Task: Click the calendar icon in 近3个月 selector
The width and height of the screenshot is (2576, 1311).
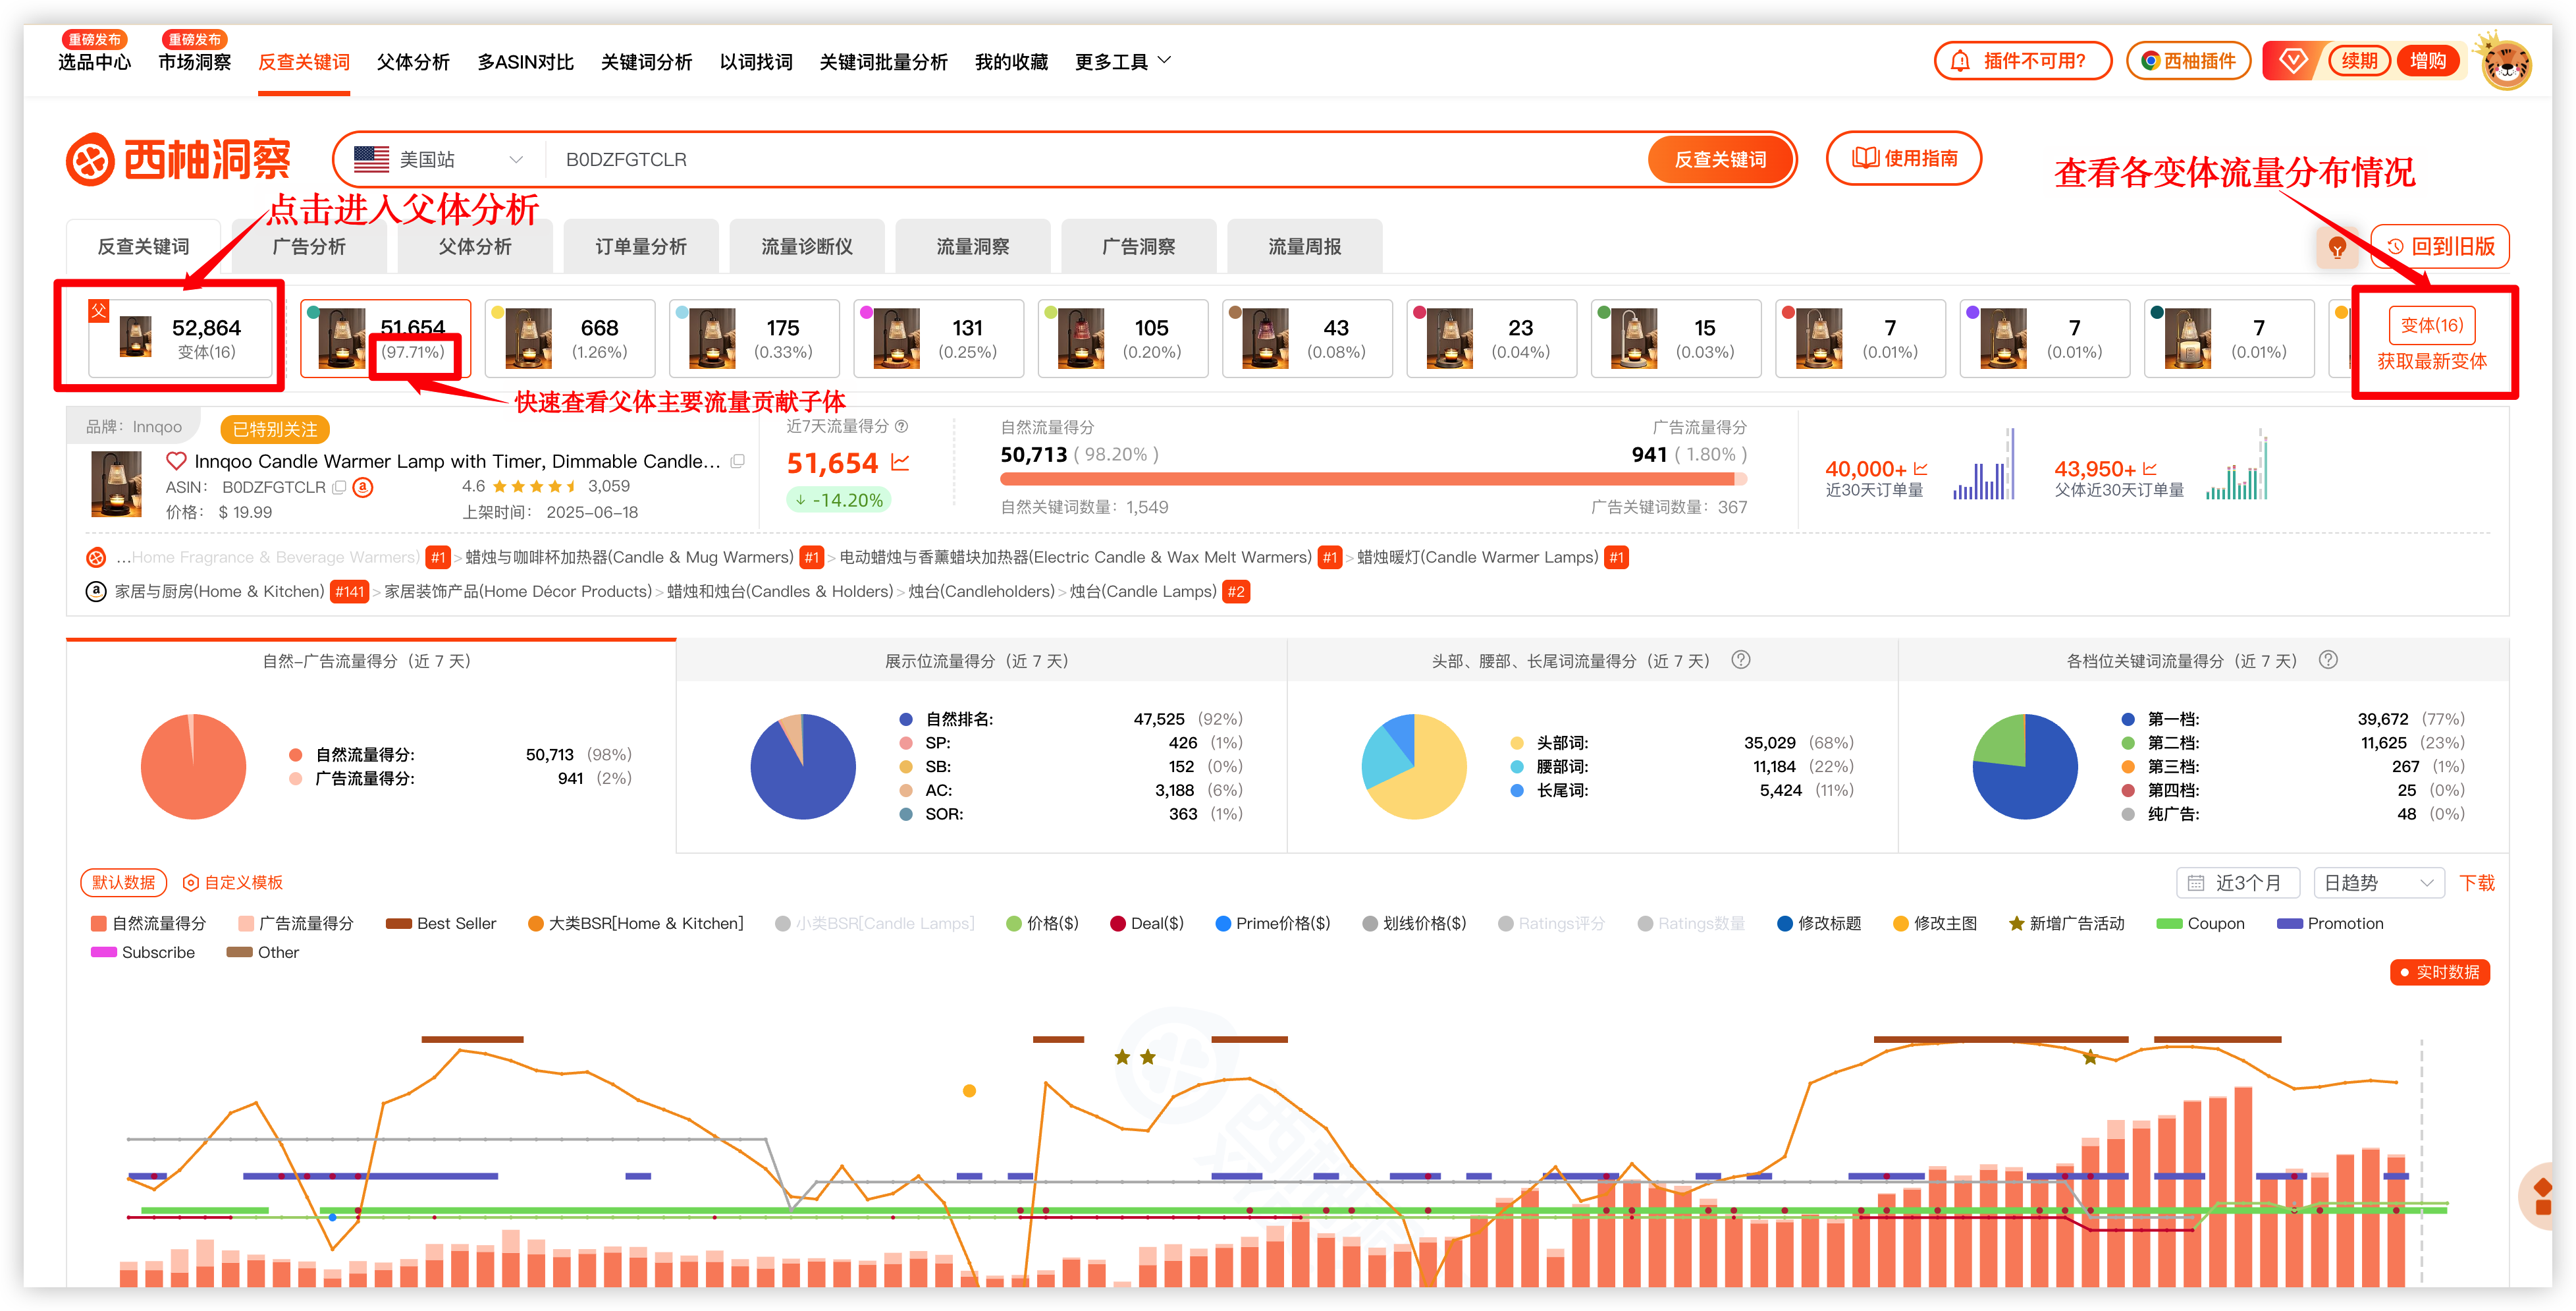Action: 2196,883
